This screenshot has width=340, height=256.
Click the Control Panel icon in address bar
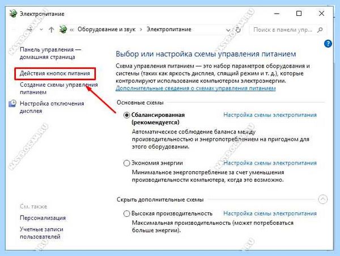[63, 30]
